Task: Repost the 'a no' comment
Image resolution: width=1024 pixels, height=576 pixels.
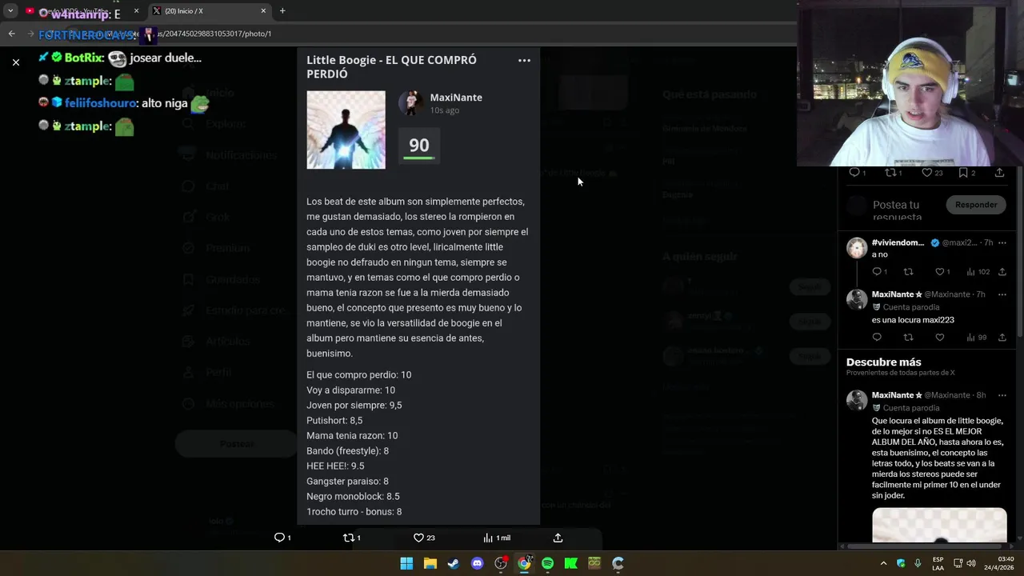Action: (908, 272)
